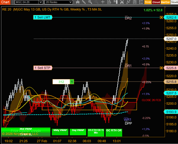
Task: Click the 1.02% = 52.8 readout
Action: (x=153, y=10)
